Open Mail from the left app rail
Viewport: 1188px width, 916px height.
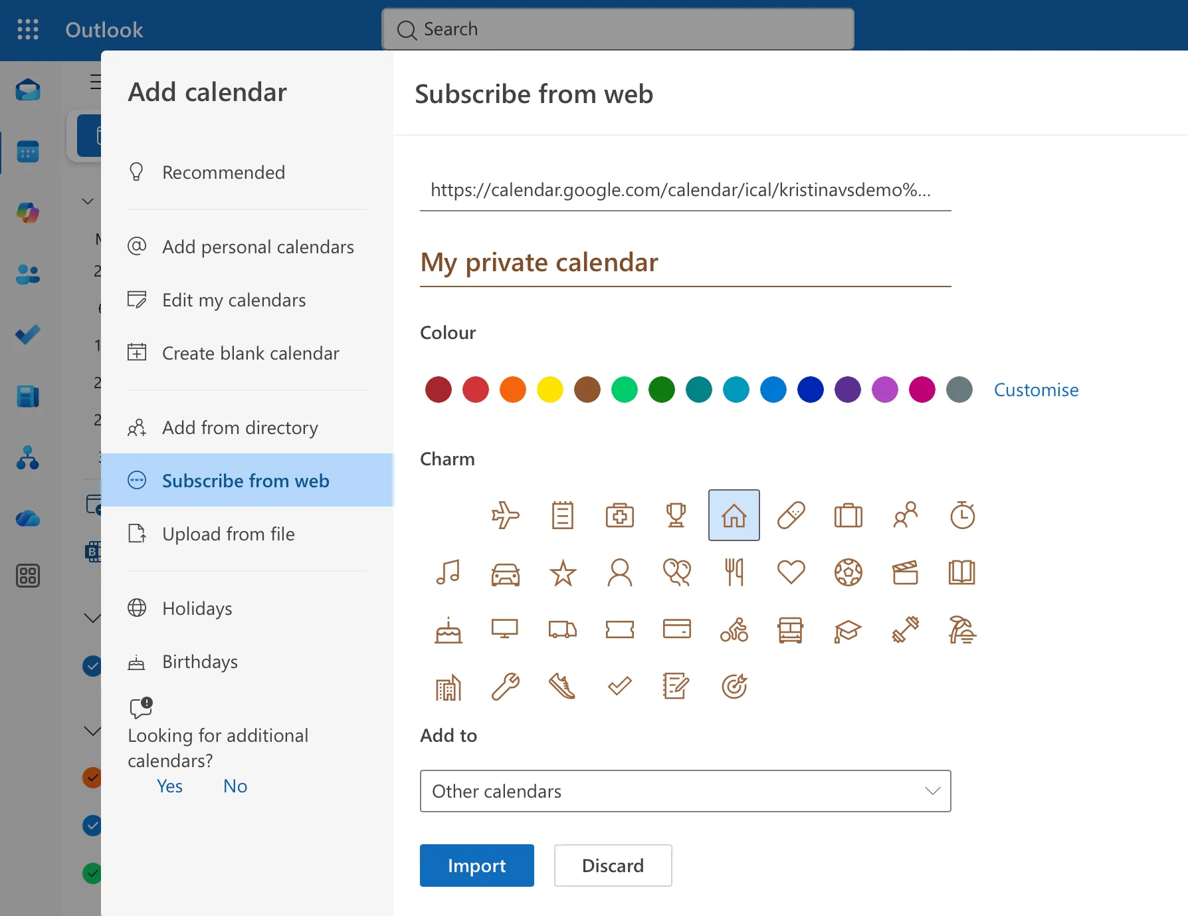coord(28,90)
